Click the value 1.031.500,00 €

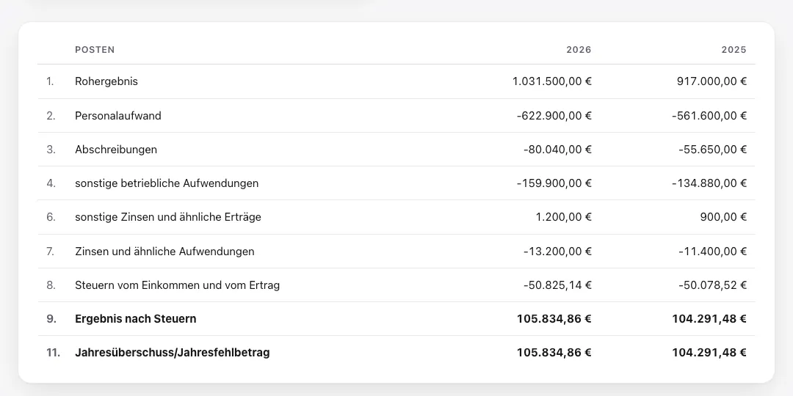(x=551, y=81)
